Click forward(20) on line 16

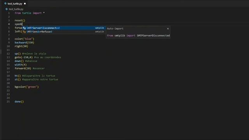(x=23, y=68)
